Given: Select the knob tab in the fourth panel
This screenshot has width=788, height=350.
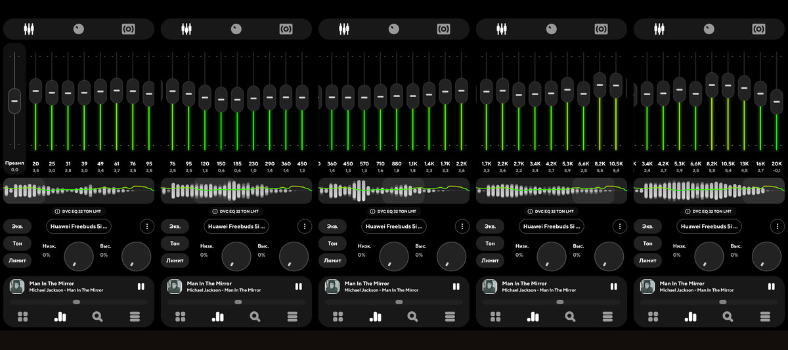Looking at the screenshot, I should point(552,29).
